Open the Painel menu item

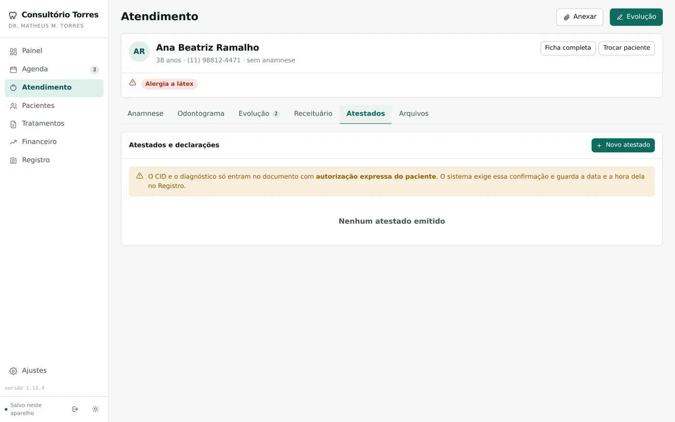[x=54, y=51]
